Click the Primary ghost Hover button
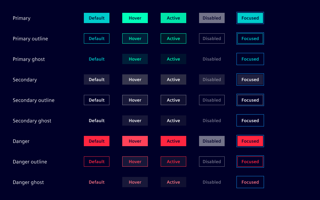The height and width of the screenshot is (200, 320). (x=135, y=59)
